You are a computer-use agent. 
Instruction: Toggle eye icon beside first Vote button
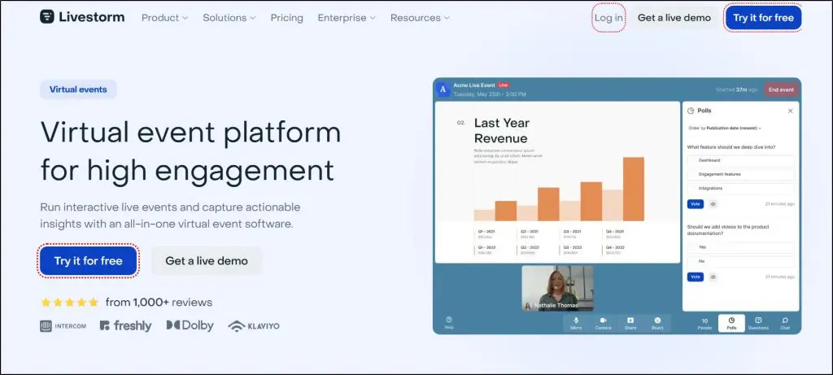click(713, 204)
